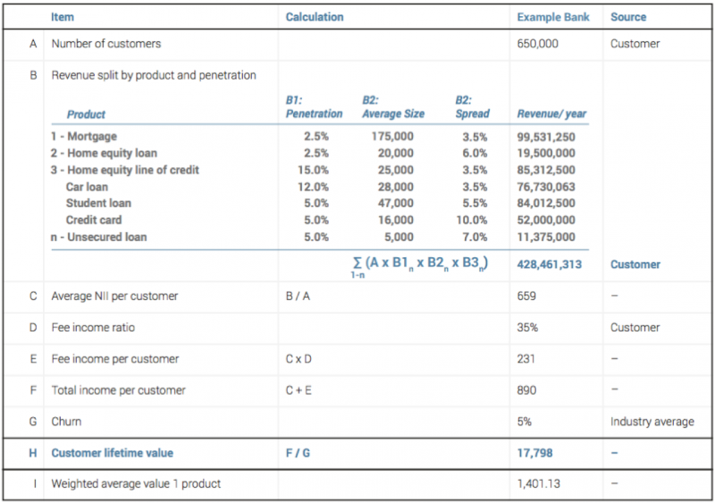The image size is (715, 503).
Task: Select the Source column header
Action: point(628,17)
